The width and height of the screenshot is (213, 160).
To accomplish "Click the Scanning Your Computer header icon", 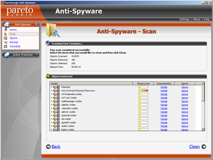I will tap(48, 43).
